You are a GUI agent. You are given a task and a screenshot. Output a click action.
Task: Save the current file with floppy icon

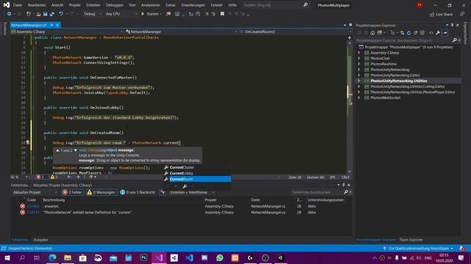pos(45,14)
